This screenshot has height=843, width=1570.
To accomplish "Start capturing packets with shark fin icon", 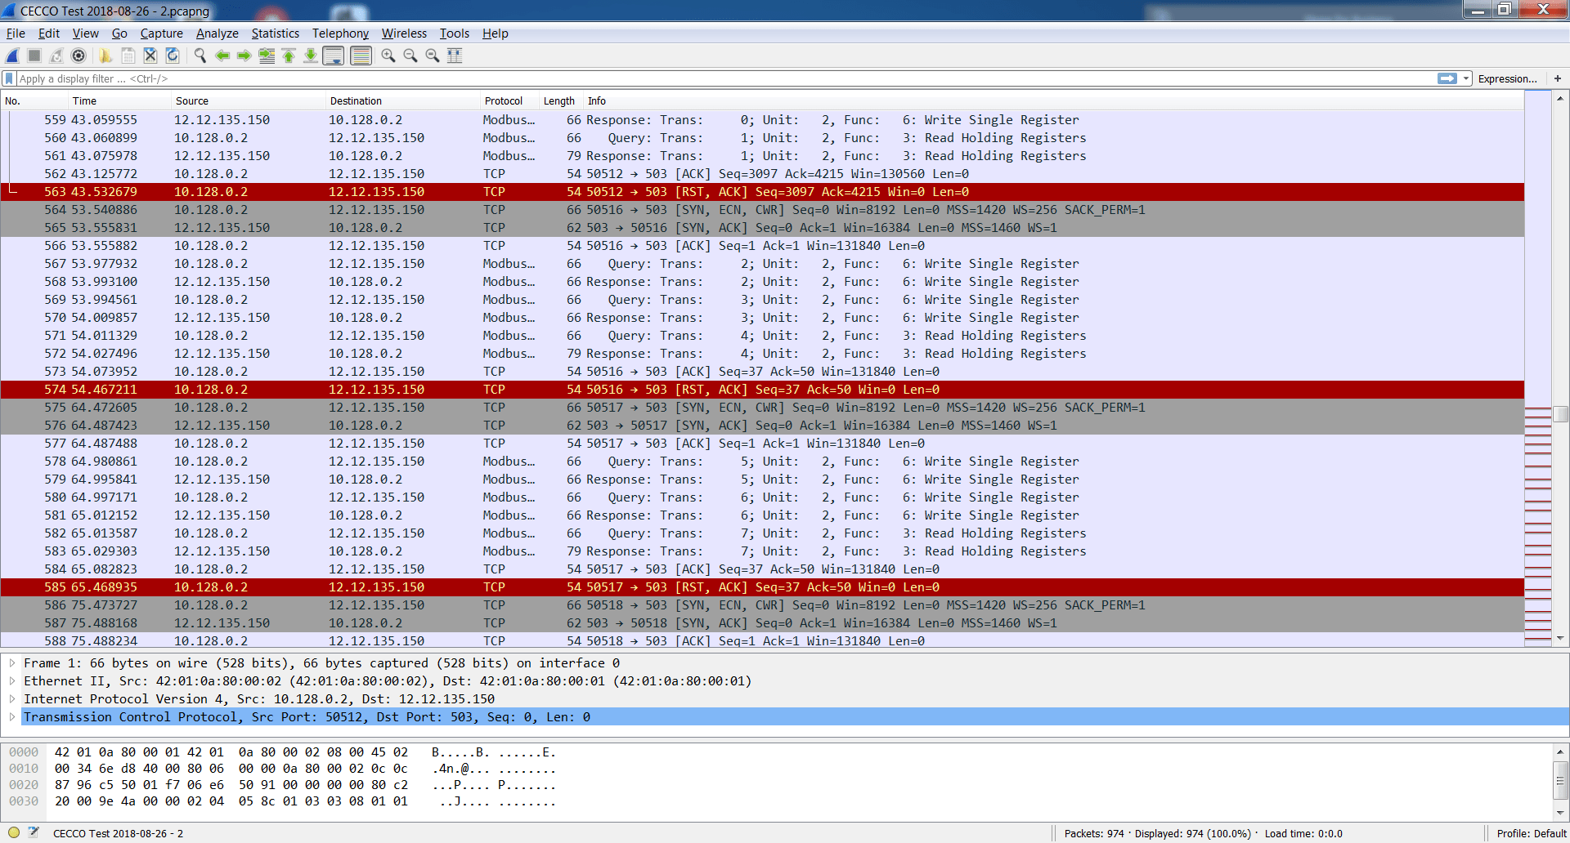I will click(x=12, y=56).
